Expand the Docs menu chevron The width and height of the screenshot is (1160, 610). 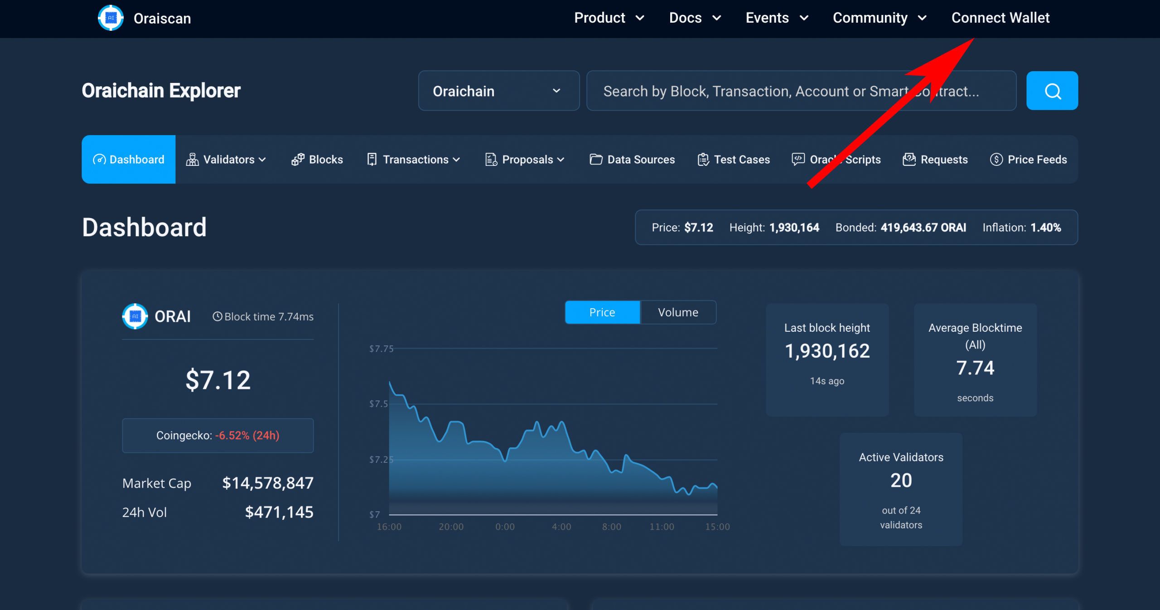coord(716,18)
